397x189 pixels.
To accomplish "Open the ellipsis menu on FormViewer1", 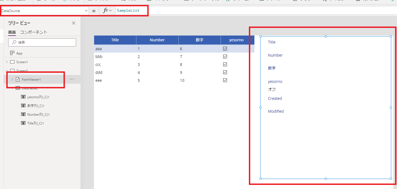I will click(x=72, y=79).
